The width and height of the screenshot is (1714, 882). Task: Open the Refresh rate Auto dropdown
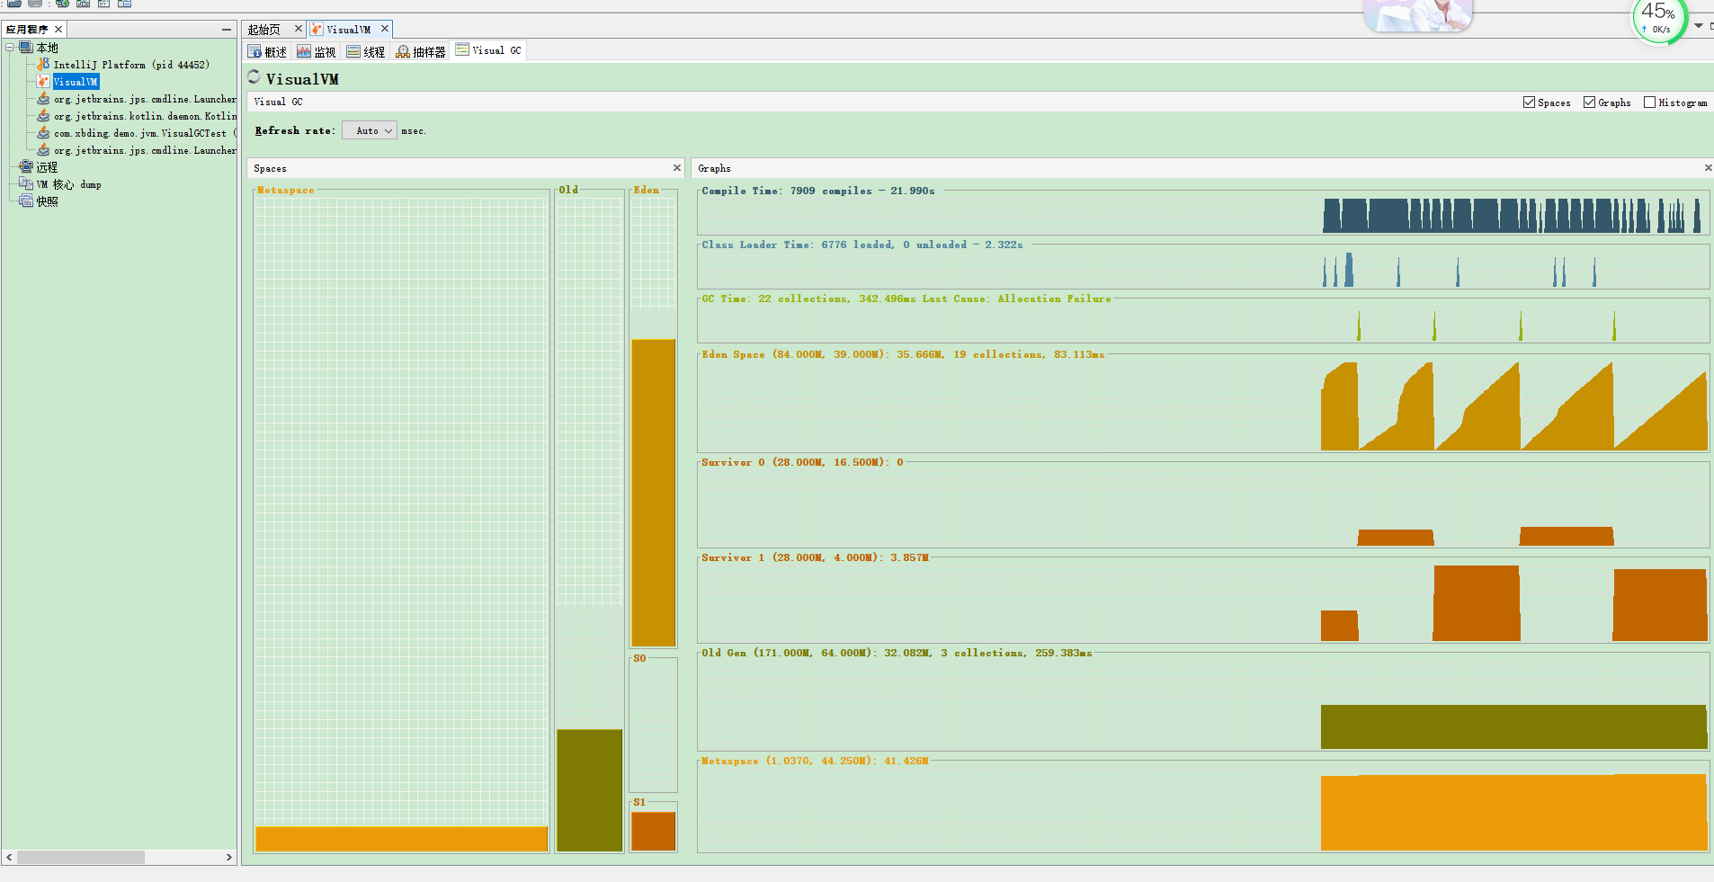(370, 131)
